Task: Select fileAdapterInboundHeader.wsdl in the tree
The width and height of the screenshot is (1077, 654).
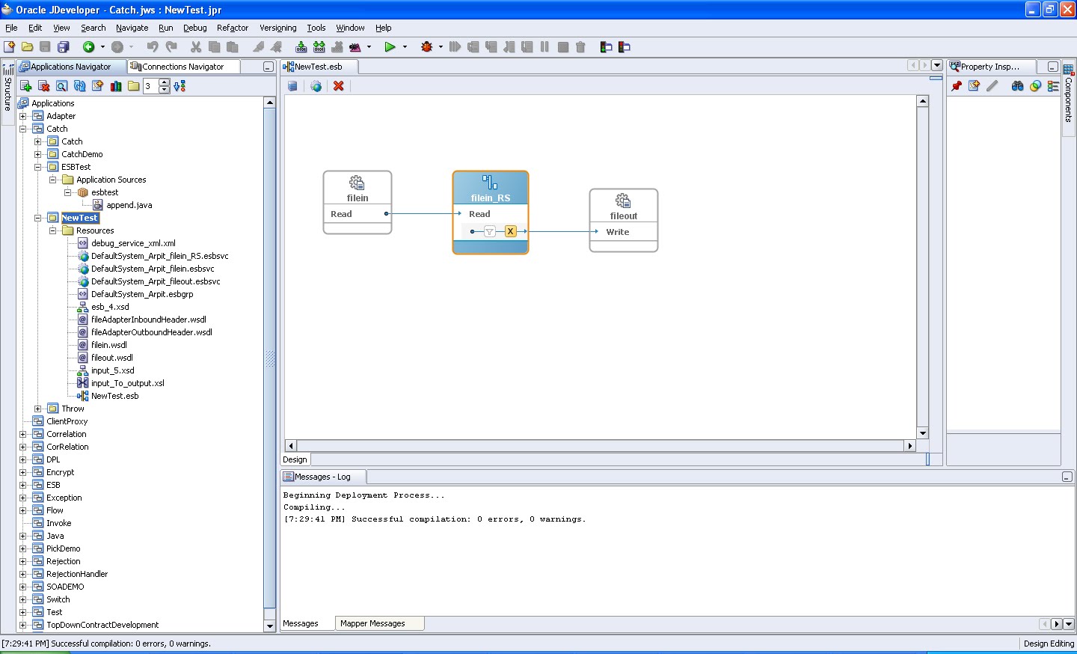Action: click(x=148, y=320)
